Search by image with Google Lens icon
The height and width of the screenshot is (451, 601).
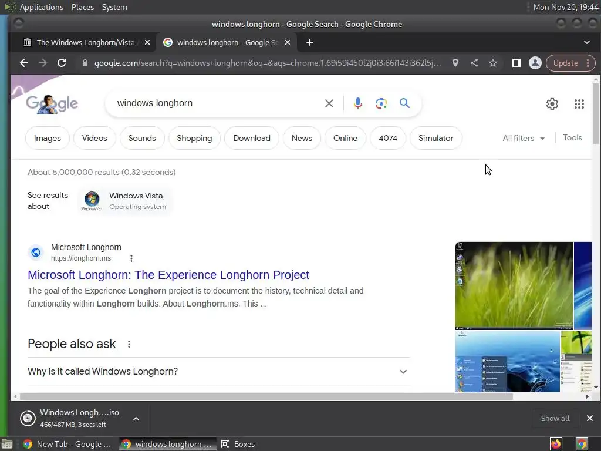(x=381, y=103)
